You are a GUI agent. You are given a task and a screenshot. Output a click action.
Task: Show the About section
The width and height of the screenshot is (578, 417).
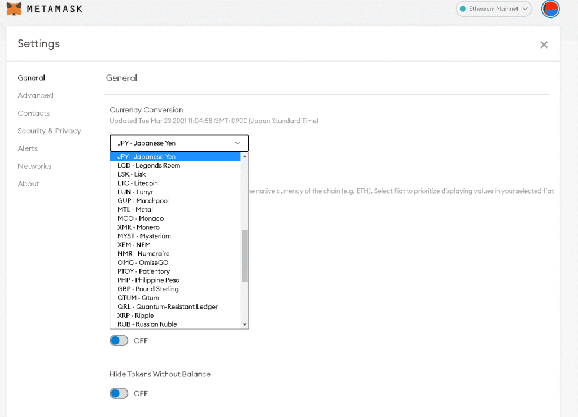click(x=28, y=183)
